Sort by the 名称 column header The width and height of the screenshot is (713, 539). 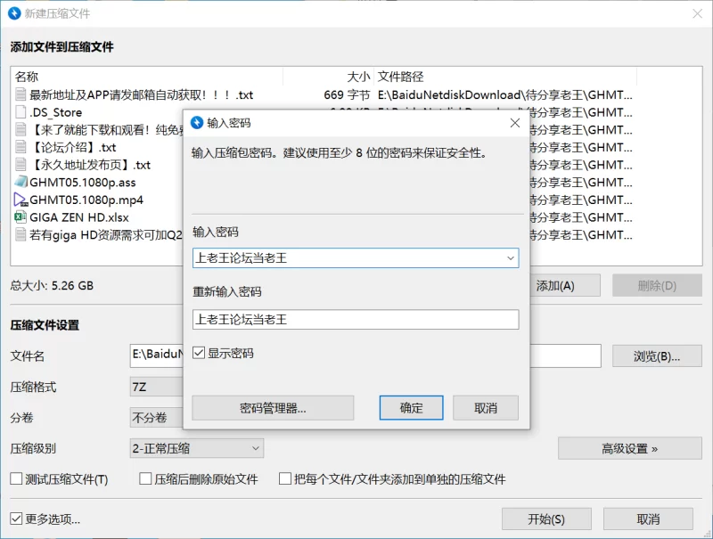(x=147, y=77)
